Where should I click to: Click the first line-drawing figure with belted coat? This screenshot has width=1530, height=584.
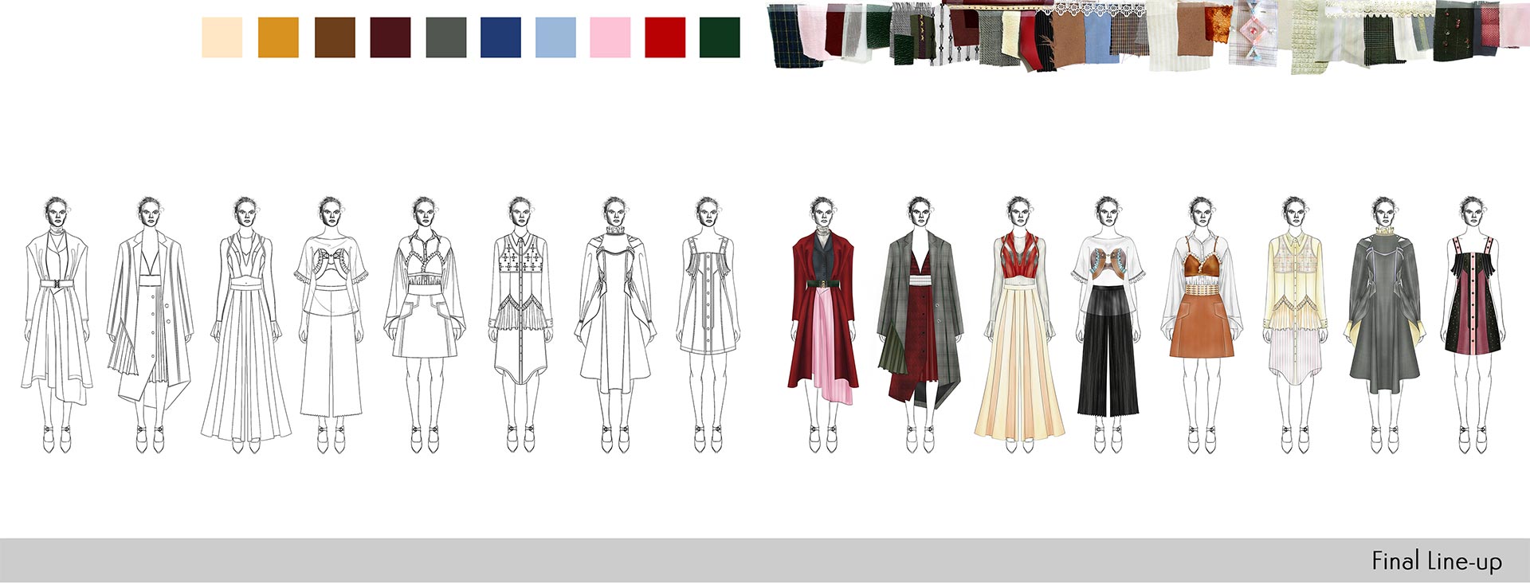tap(57, 325)
